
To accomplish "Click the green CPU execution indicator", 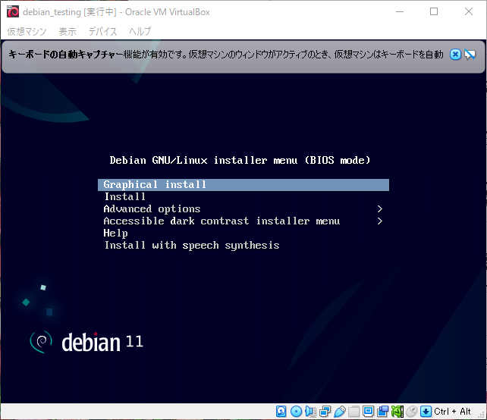I will point(397,412).
